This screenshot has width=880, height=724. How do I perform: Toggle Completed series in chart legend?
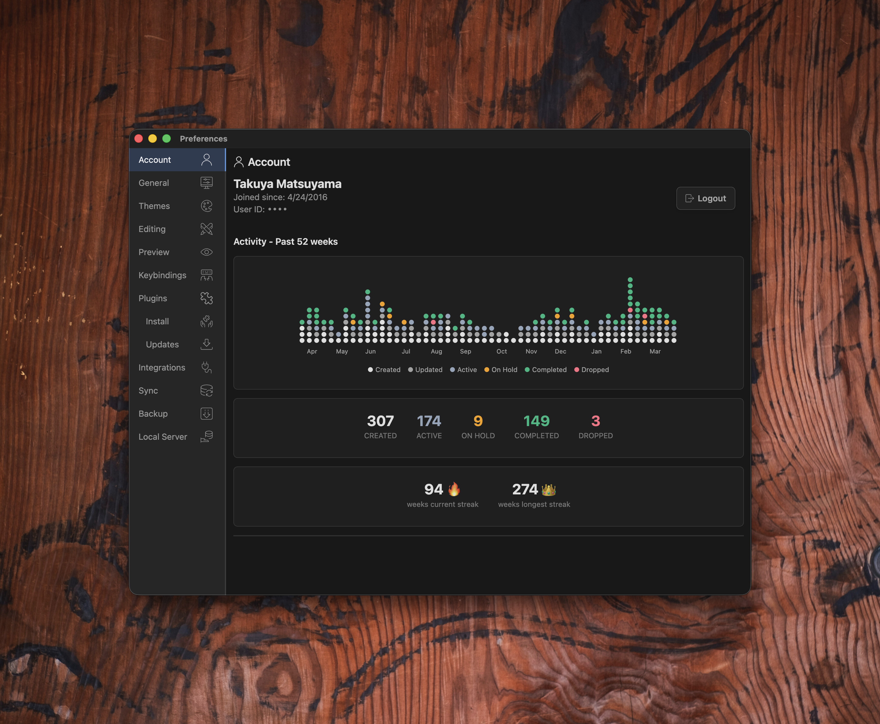(x=549, y=370)
